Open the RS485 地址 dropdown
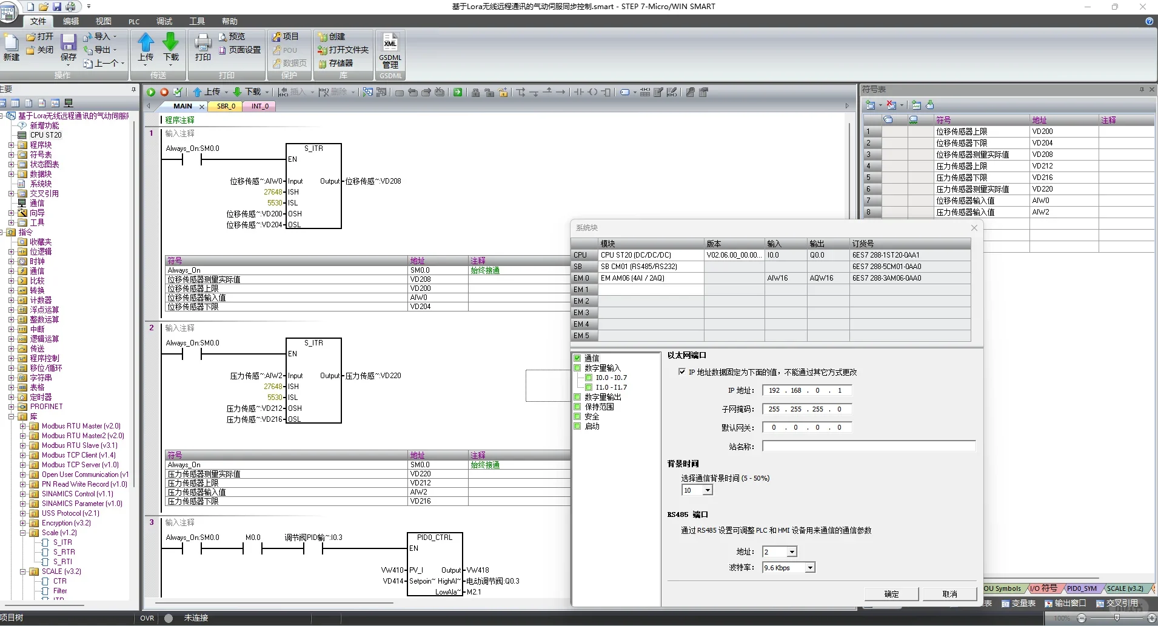Viewport: 1158px width, 626px height. (792, 551)
